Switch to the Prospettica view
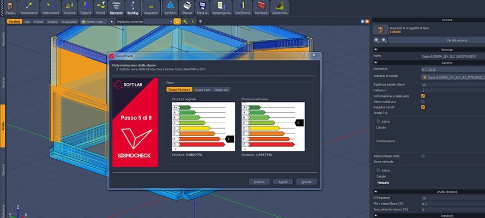Image resolution: width=485 pixels, height=218 pixels. pos(69,22)
